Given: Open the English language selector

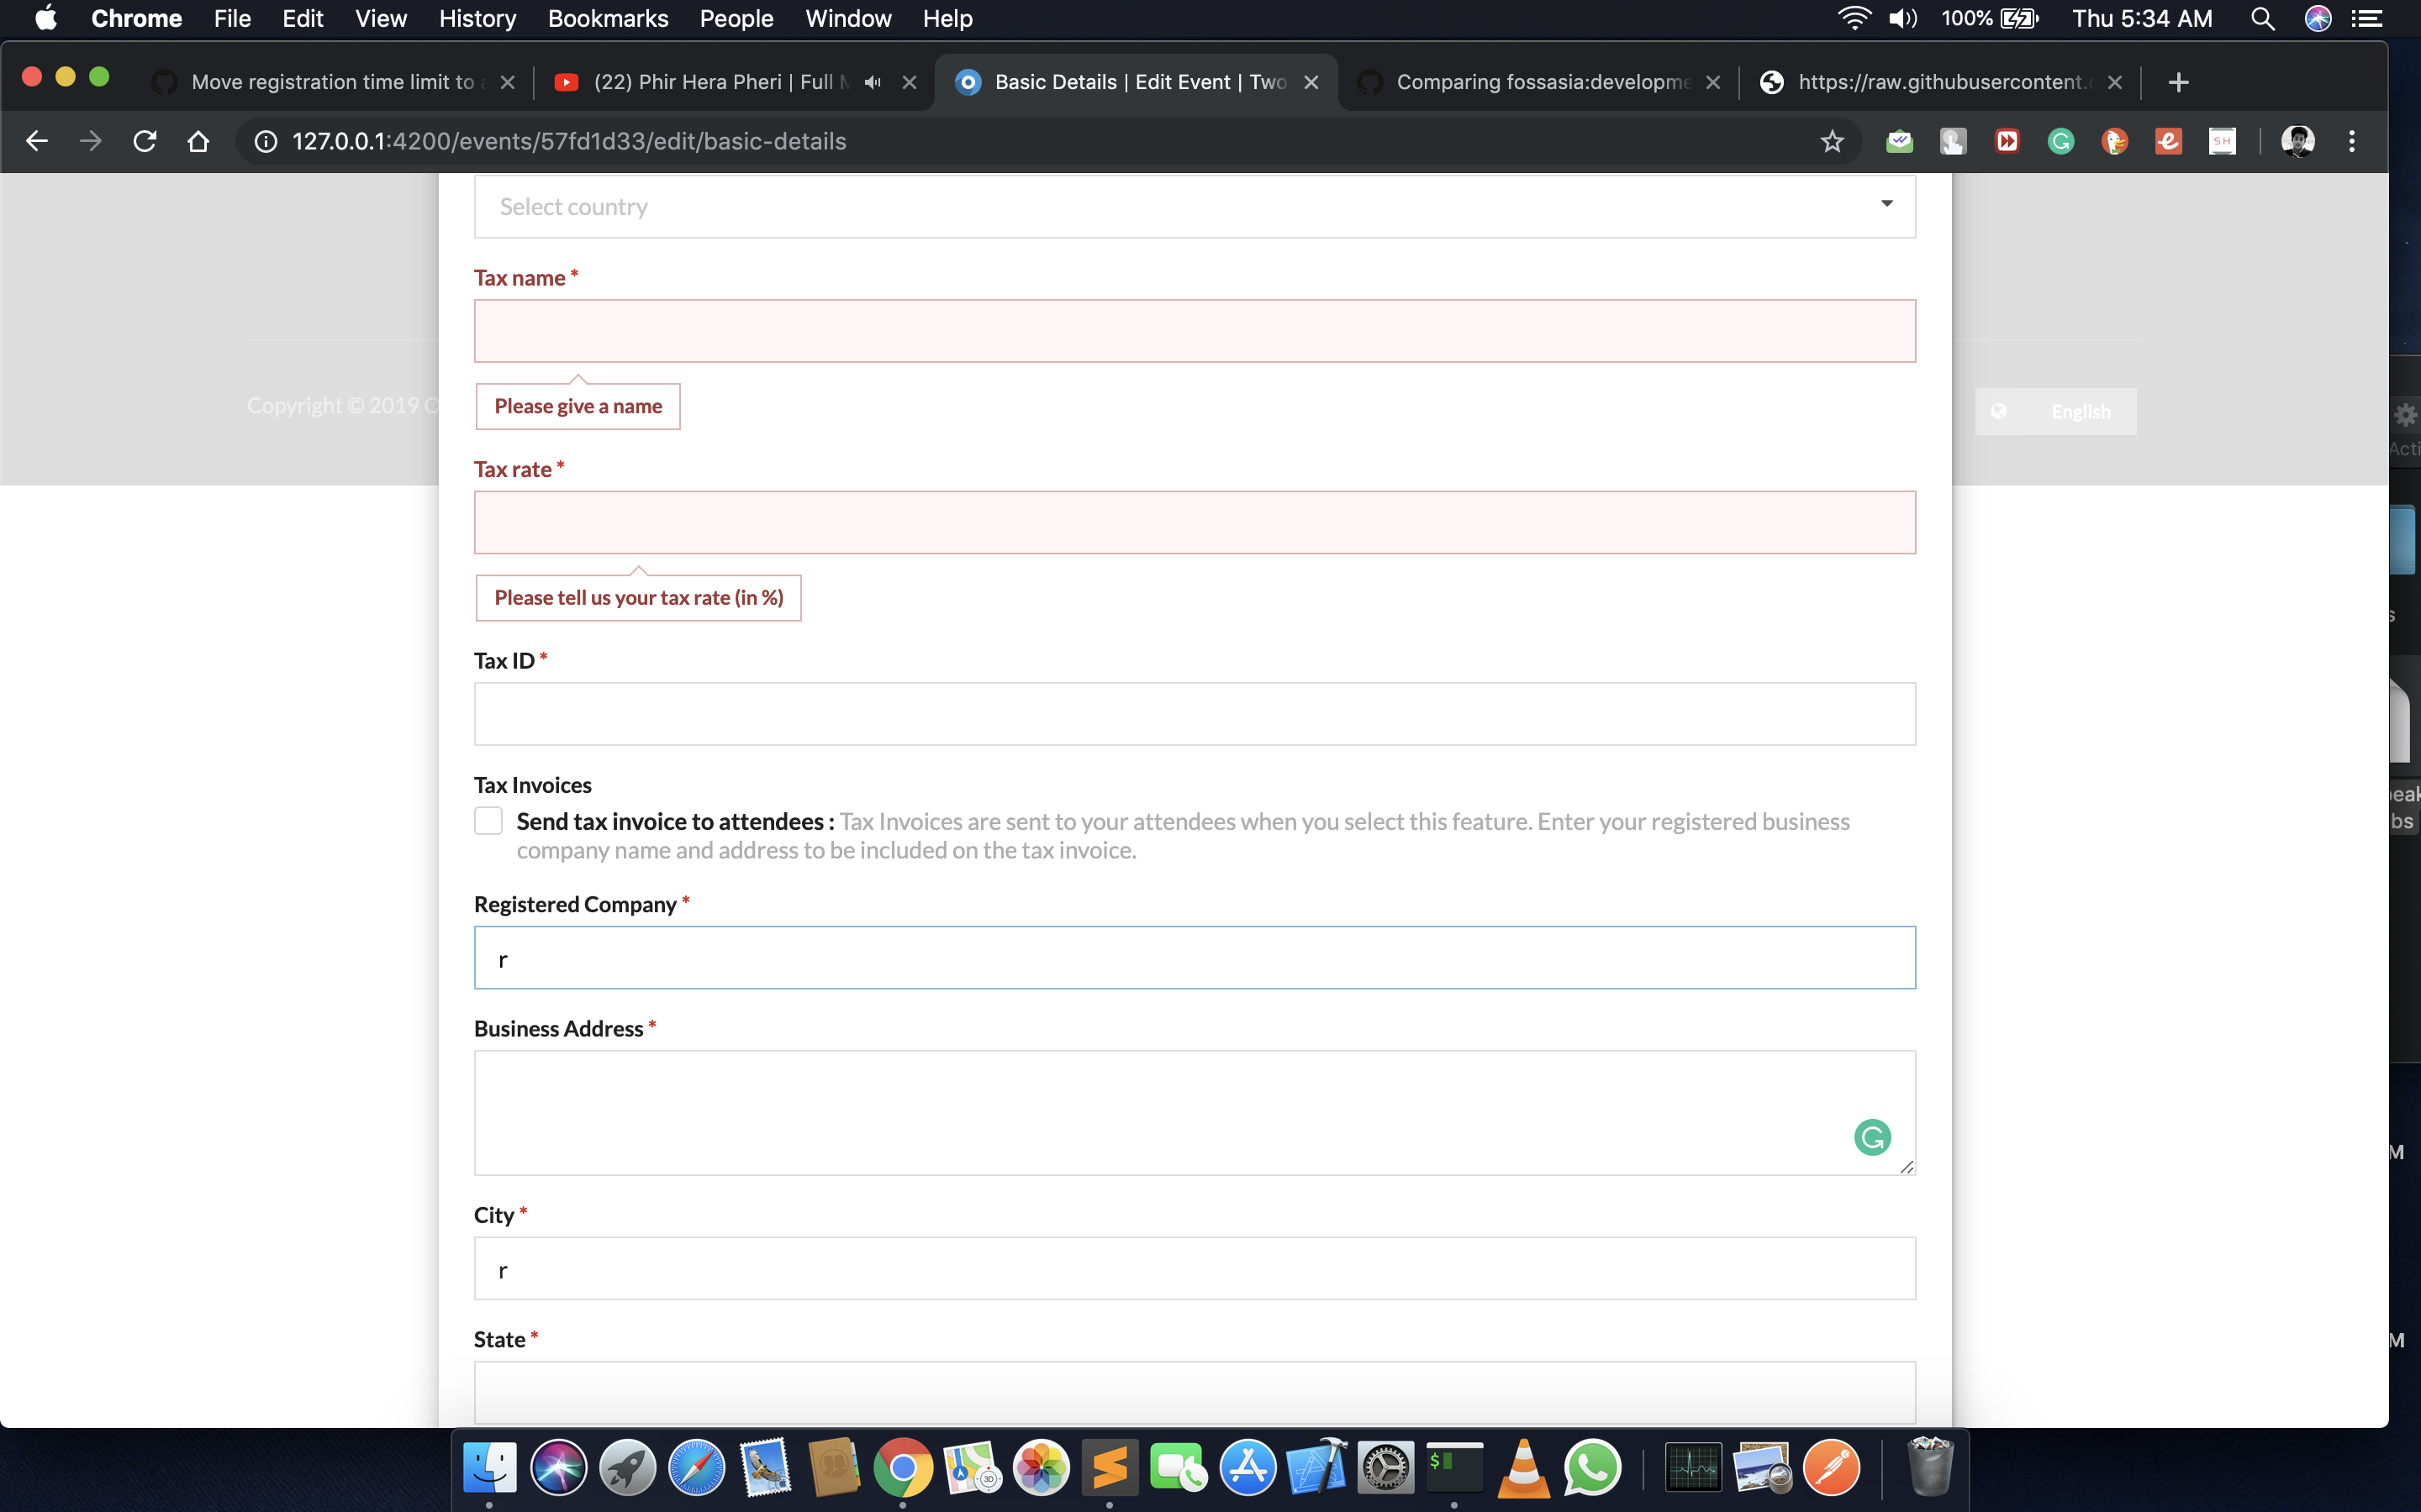Looking at the screenshot, I should coord(2054,412).
